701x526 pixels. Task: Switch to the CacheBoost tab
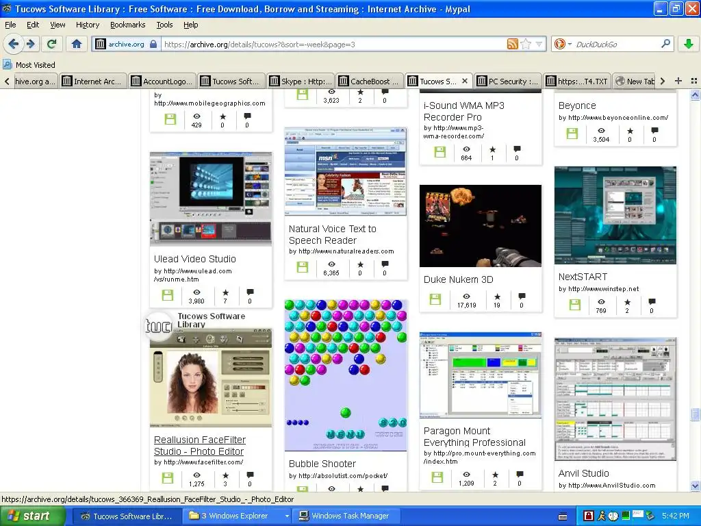click(369, 81)
